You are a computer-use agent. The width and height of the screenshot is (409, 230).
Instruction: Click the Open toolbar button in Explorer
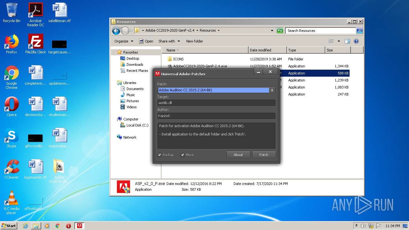click(146, 41)
